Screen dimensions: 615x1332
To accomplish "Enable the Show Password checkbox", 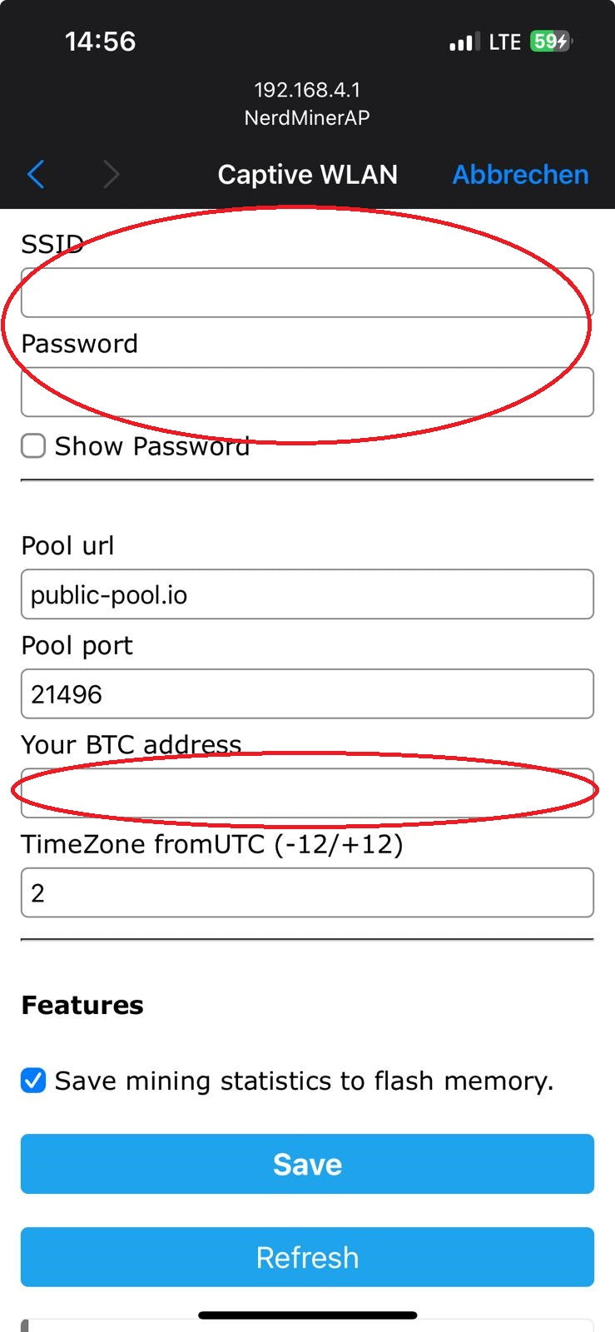I will 33,446.
